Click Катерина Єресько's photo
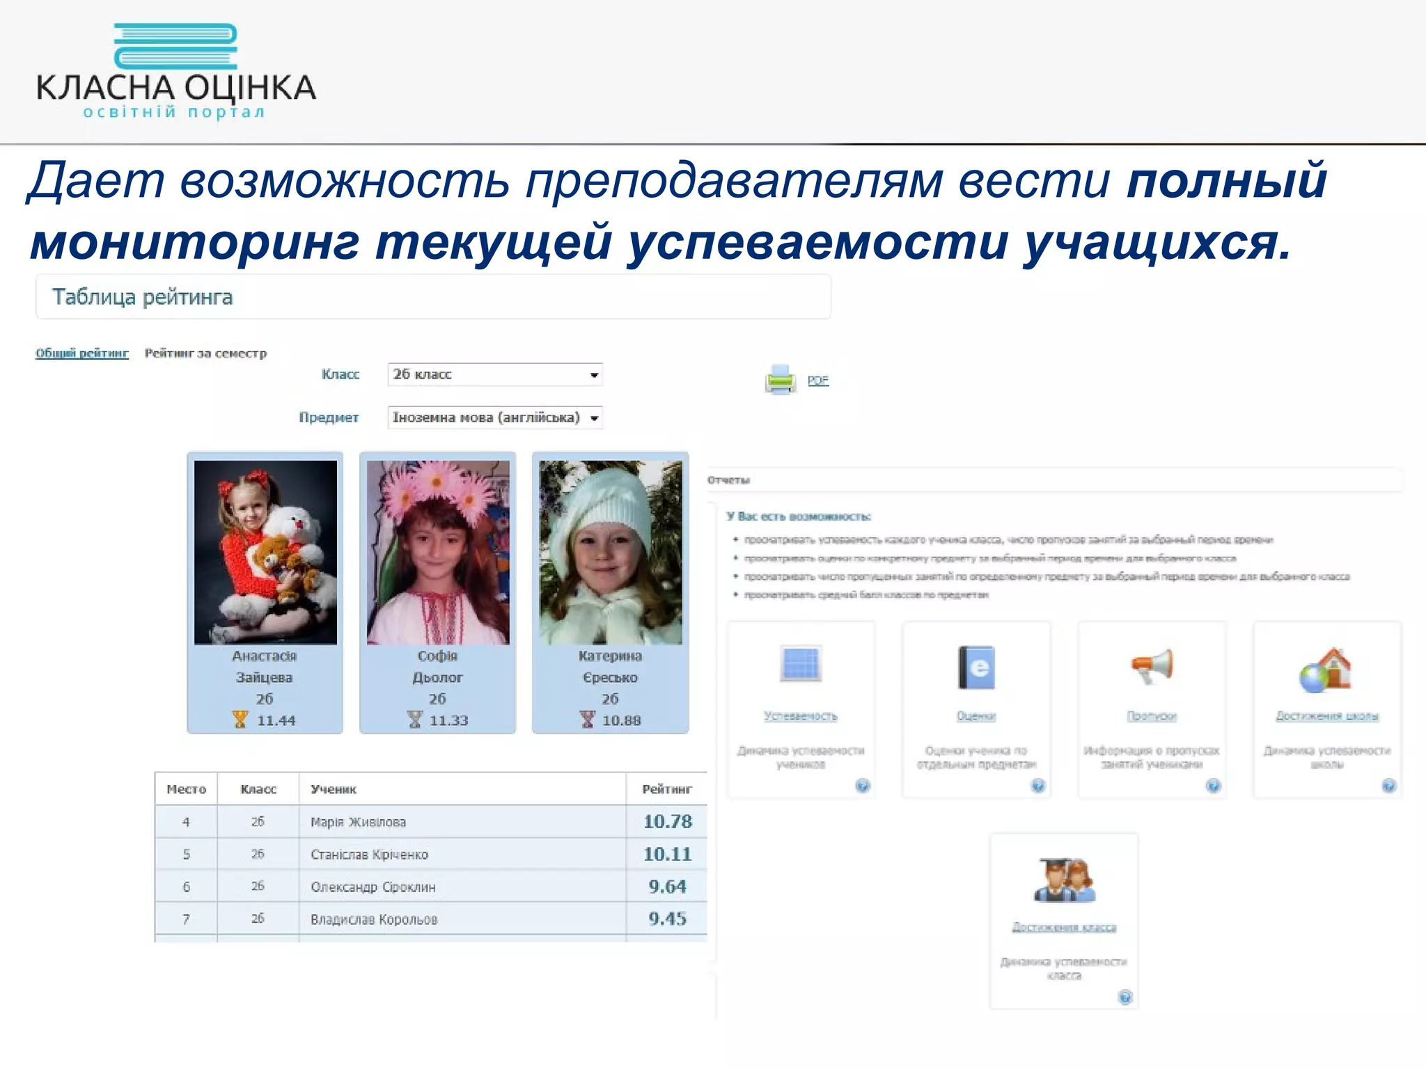 [611, 553]
